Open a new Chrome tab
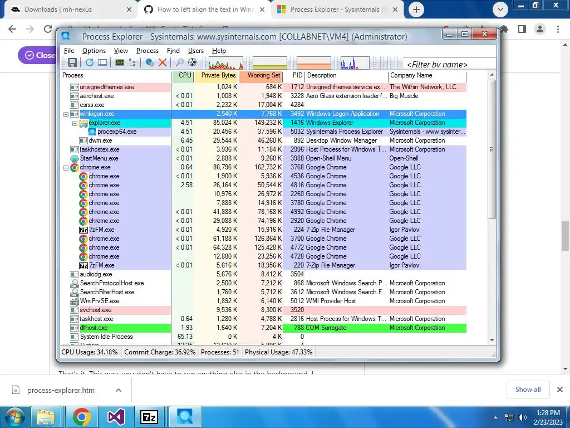This screenshot has height=428, width=570. pos(416,10)
